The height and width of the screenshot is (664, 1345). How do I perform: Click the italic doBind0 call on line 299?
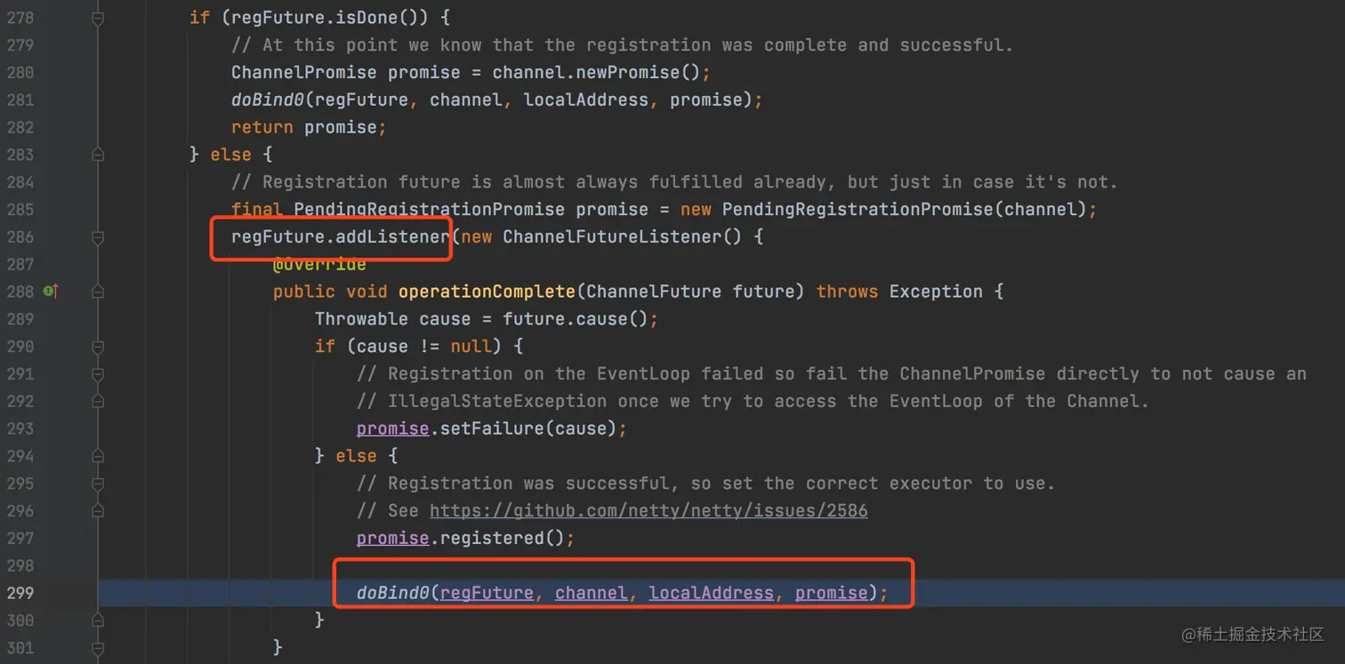click(393, 593)
